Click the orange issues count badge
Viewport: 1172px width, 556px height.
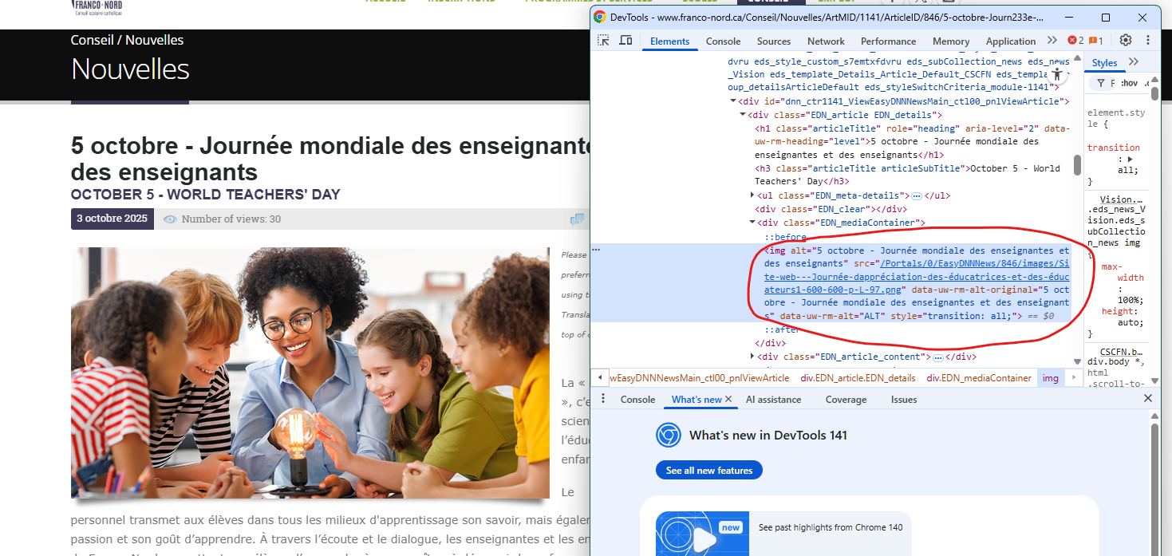1096,41
